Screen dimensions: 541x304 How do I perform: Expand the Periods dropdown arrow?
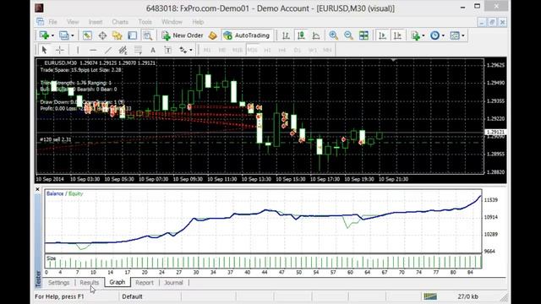click(443, 35)
